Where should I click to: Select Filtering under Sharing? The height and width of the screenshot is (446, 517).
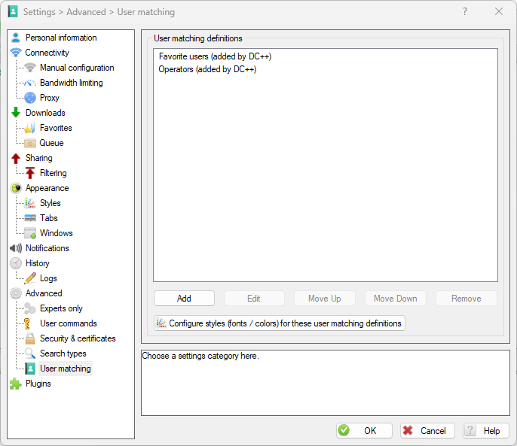click(x=53, y=173)
